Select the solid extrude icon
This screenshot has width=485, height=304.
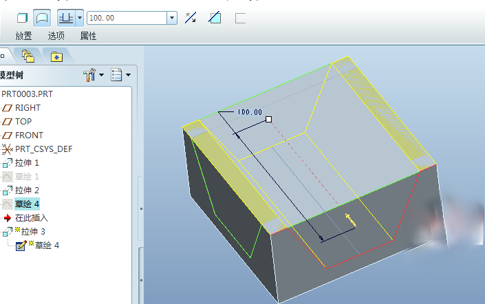(22, 18)
